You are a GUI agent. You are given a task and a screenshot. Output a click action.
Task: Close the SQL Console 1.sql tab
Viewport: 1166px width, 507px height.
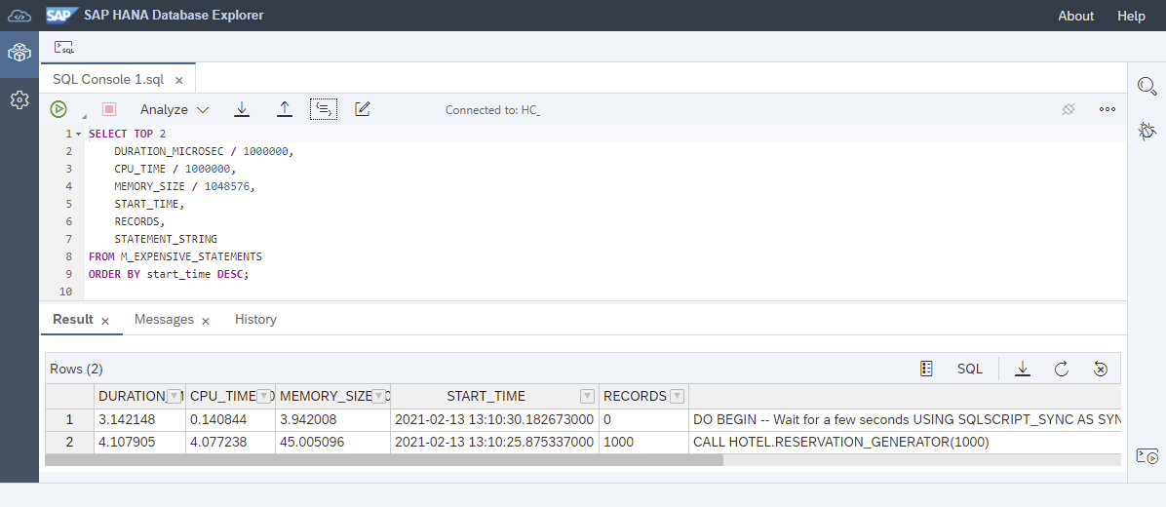179,80
